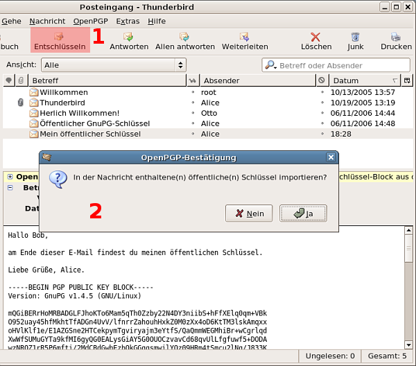The height and width of the screenshot is (366, 416).
Task: Click the message body scrollbar thumb
Action: tap(408, 249)
